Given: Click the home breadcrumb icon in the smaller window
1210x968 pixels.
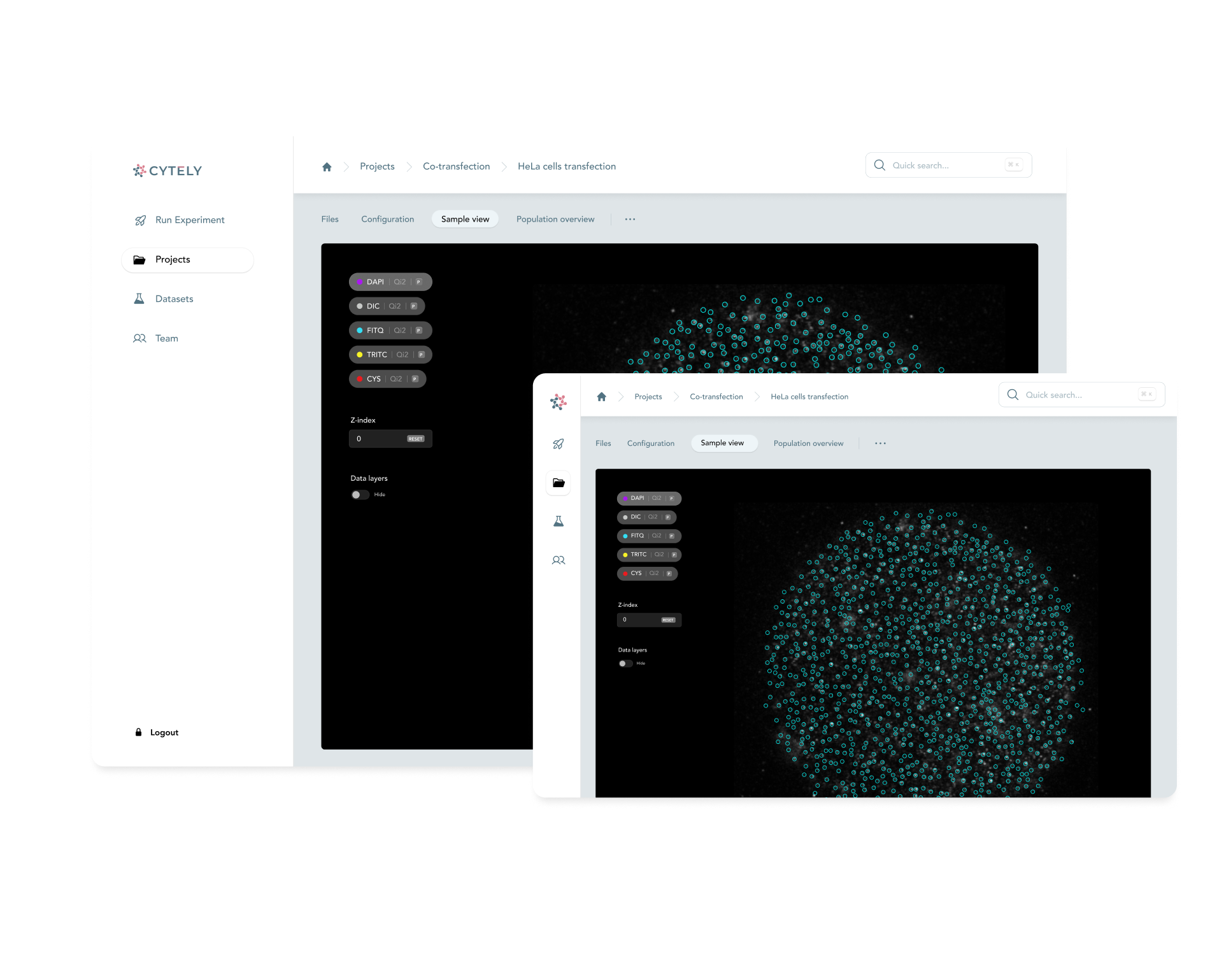Looking at the screenshot, I should point(602,397).
